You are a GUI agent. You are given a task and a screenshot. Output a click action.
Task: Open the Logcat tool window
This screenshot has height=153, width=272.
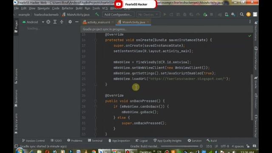(142, 141)
